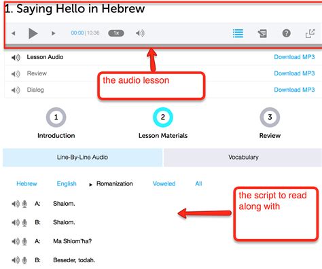Skip forward with the small forward arrow

53,33
